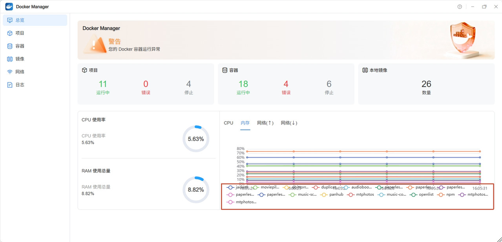
Task: Click the RAM 使用总量 section heading
Action: (96, 171)
